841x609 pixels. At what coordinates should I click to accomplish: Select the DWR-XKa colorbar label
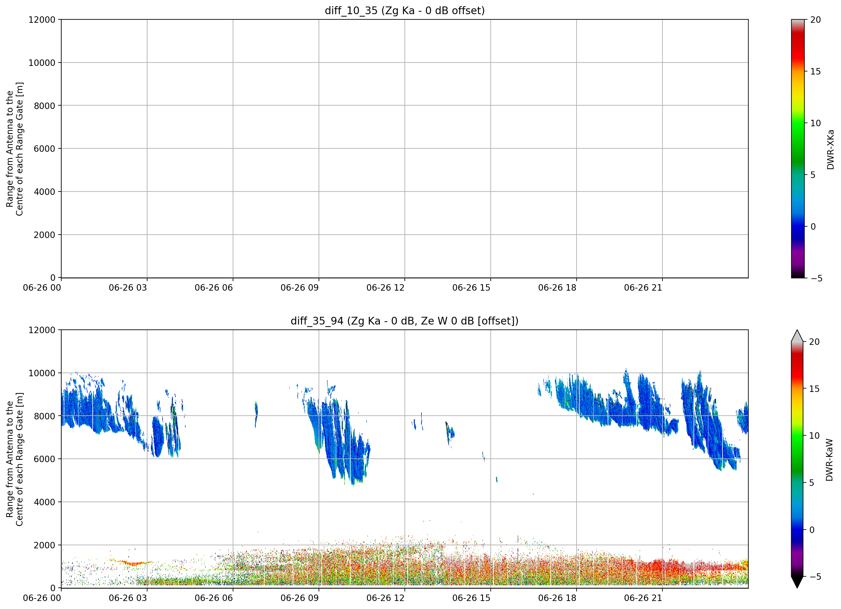[830, 149]
